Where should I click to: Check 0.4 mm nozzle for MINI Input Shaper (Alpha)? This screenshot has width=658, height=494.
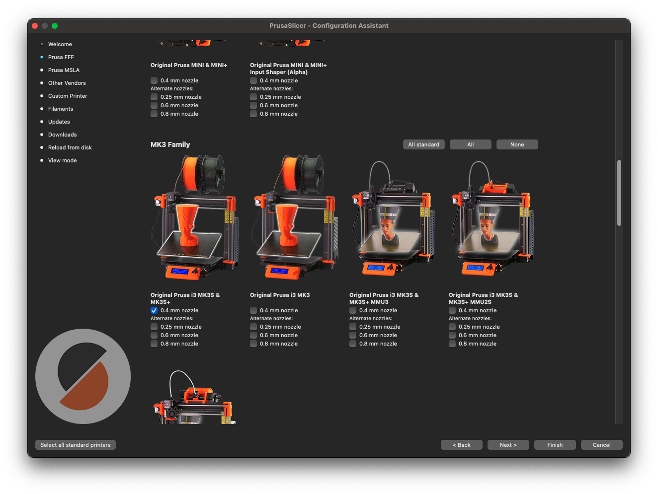tap(253, 80)
